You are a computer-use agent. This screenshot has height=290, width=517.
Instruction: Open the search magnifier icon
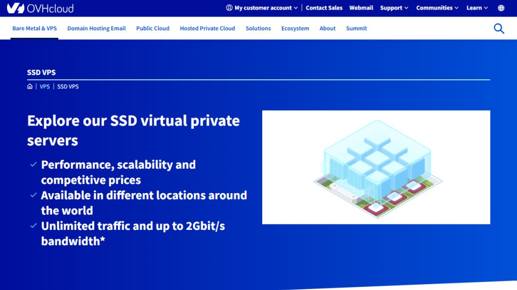point(499,29)
